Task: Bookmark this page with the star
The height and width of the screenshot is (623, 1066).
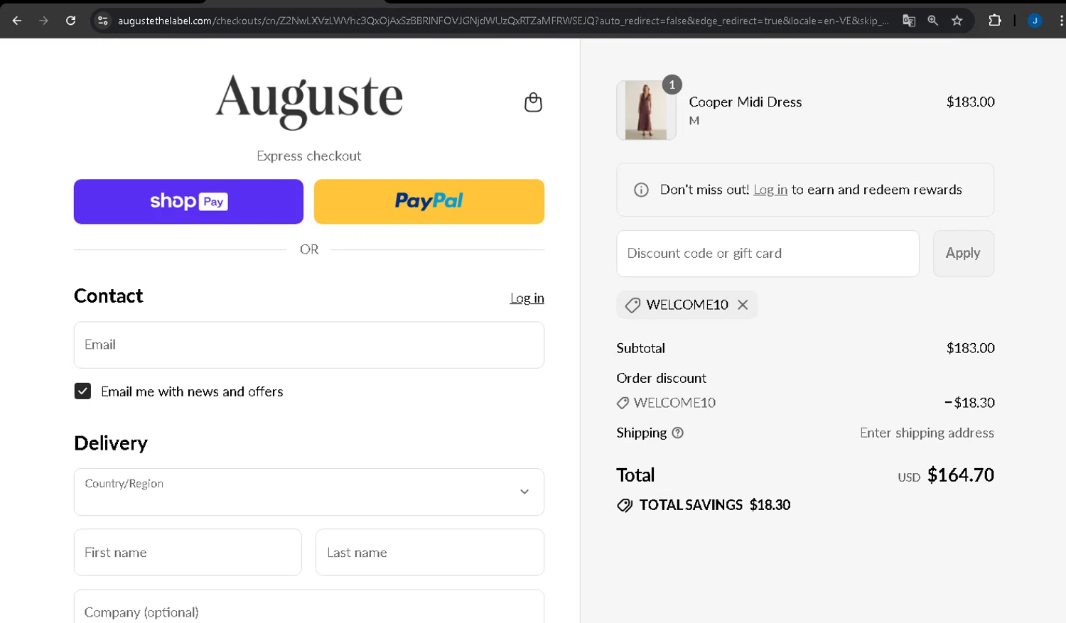Action: click(x=957, y=21)
